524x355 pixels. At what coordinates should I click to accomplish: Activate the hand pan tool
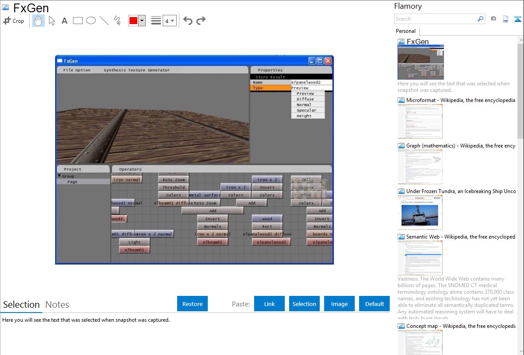tap(38, 21)
